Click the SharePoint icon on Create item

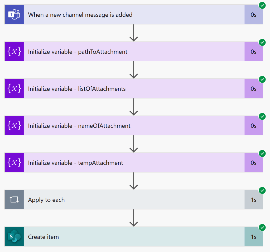tap(14, 237)
